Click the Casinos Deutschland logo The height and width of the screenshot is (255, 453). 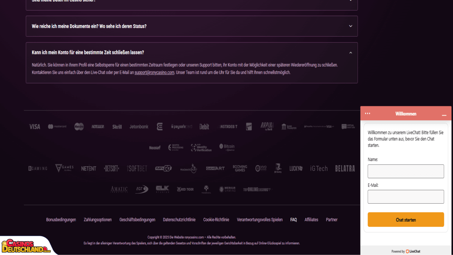[26, 246]
